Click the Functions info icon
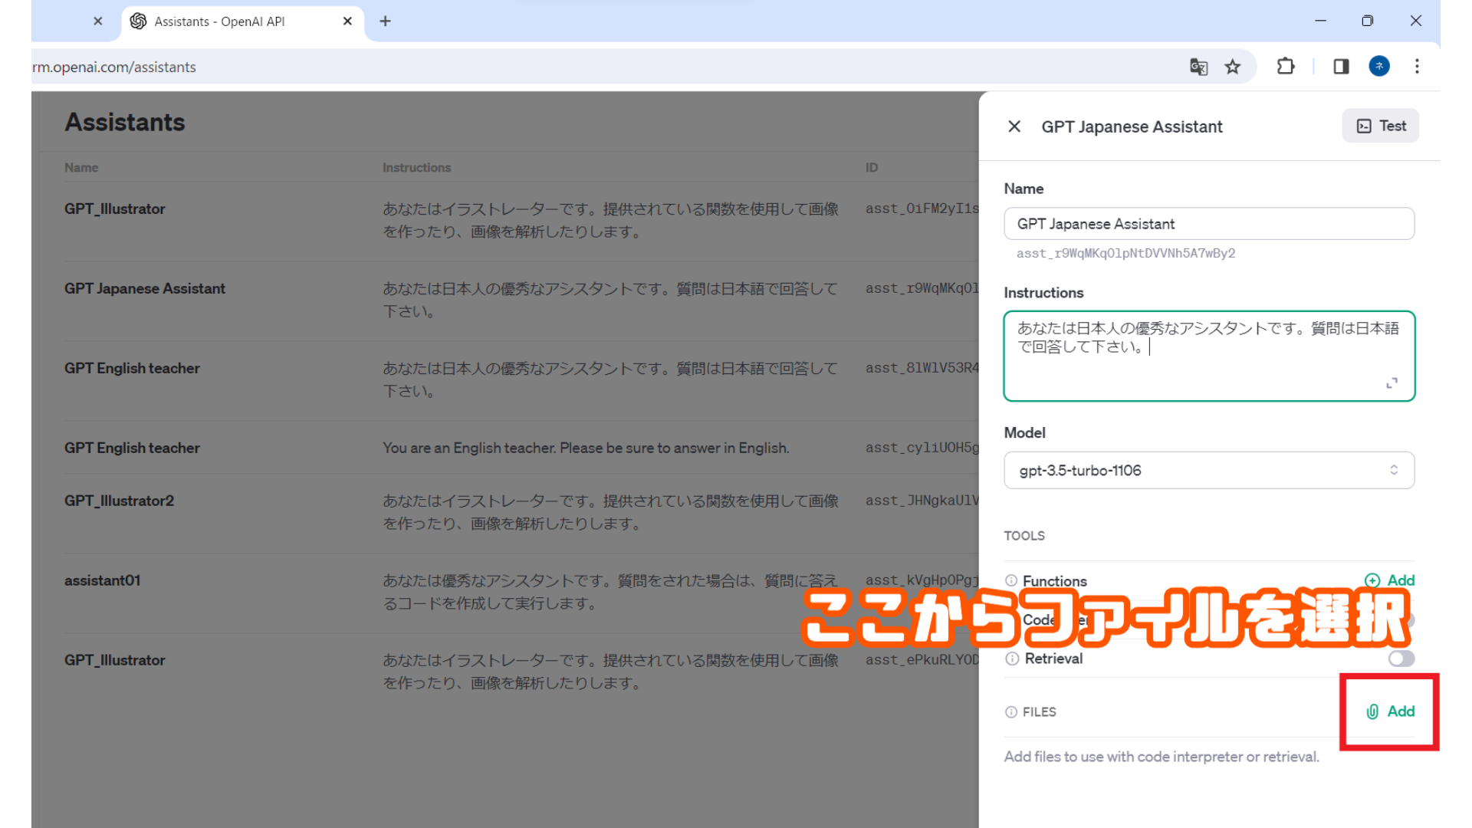The height and width of the screenshot is (828, 1472). [x=1011, y=580]
